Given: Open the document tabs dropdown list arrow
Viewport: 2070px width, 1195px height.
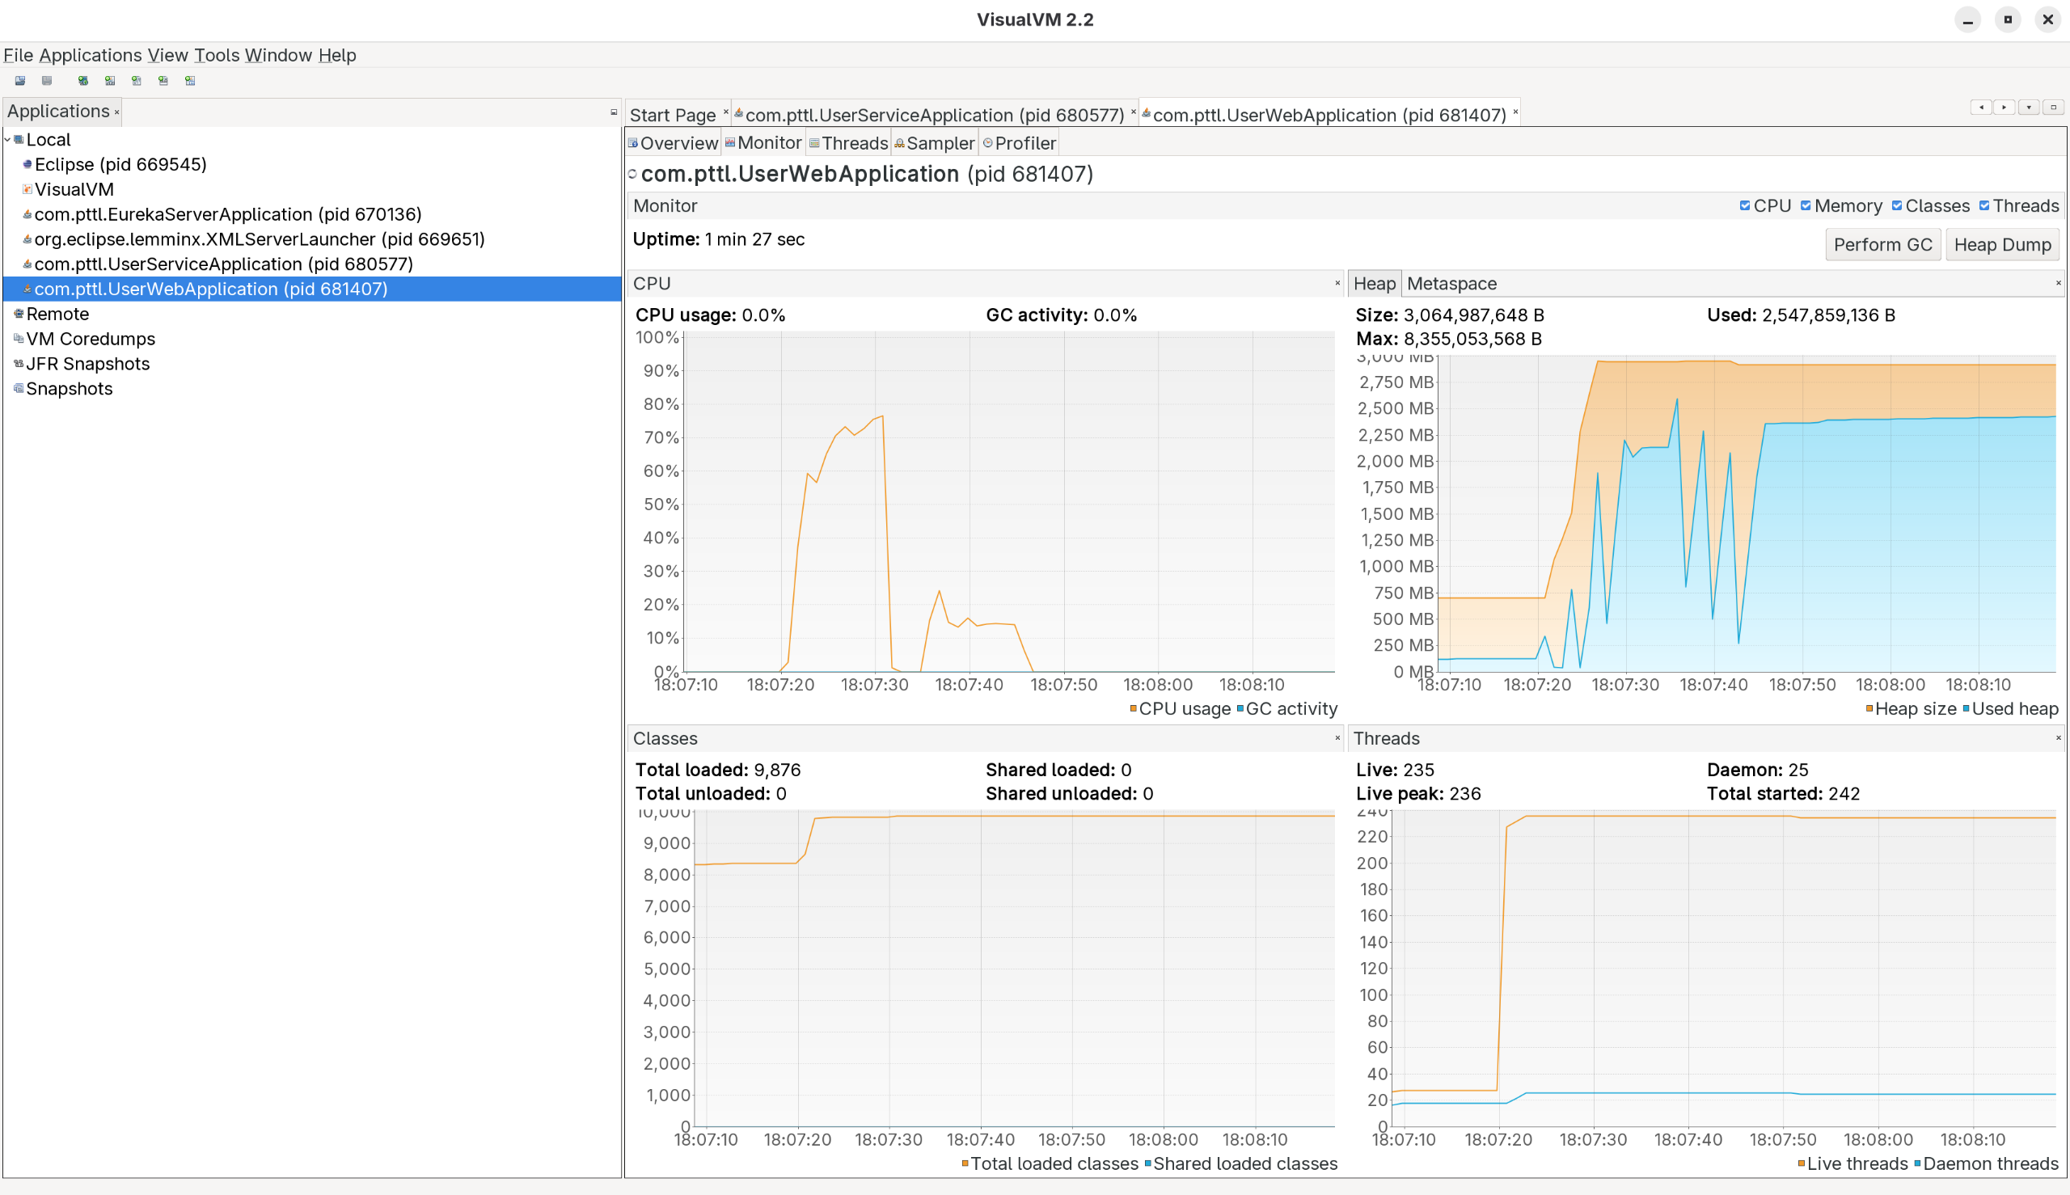Looking at the screenshot, I should pos(2028,108).
